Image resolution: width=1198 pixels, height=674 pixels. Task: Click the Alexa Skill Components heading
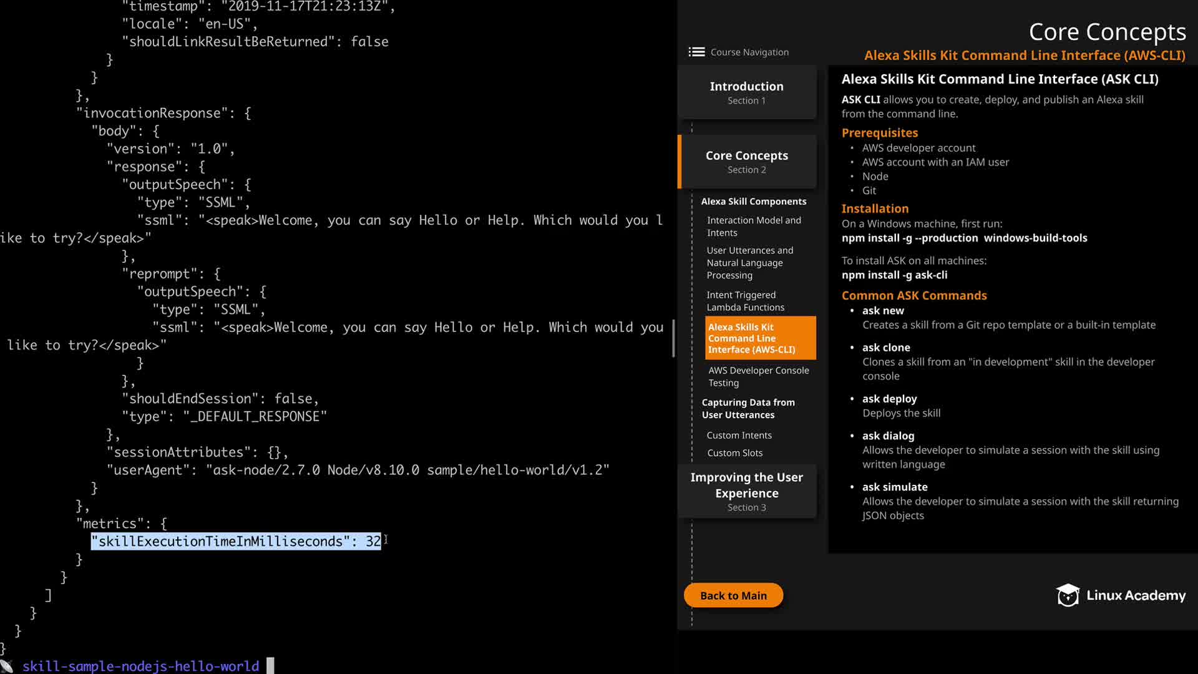click(x=753, y=202)
